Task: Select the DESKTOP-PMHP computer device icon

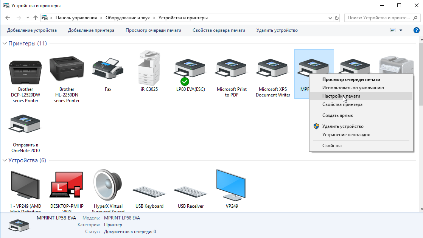Action: (67, 185)
